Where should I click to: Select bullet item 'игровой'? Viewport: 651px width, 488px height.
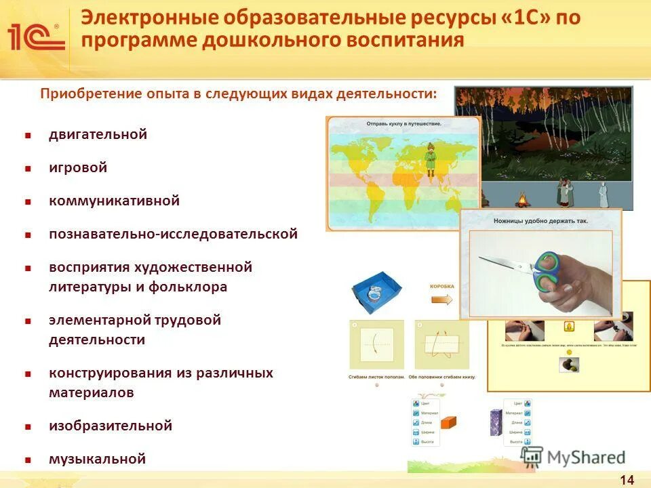point(77,167)
